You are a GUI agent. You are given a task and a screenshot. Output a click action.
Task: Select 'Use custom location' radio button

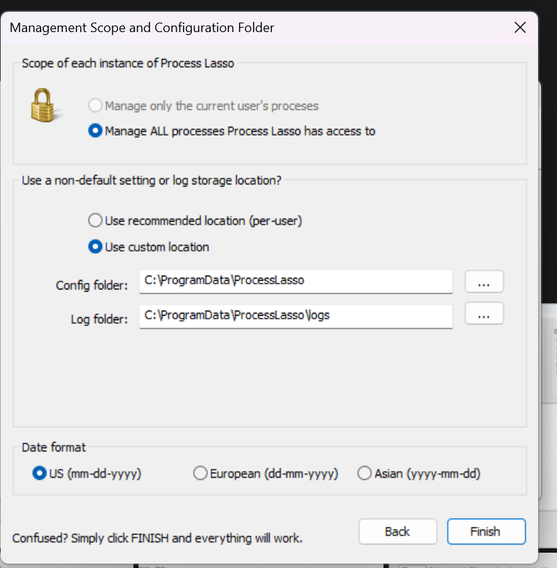[95, 246]
